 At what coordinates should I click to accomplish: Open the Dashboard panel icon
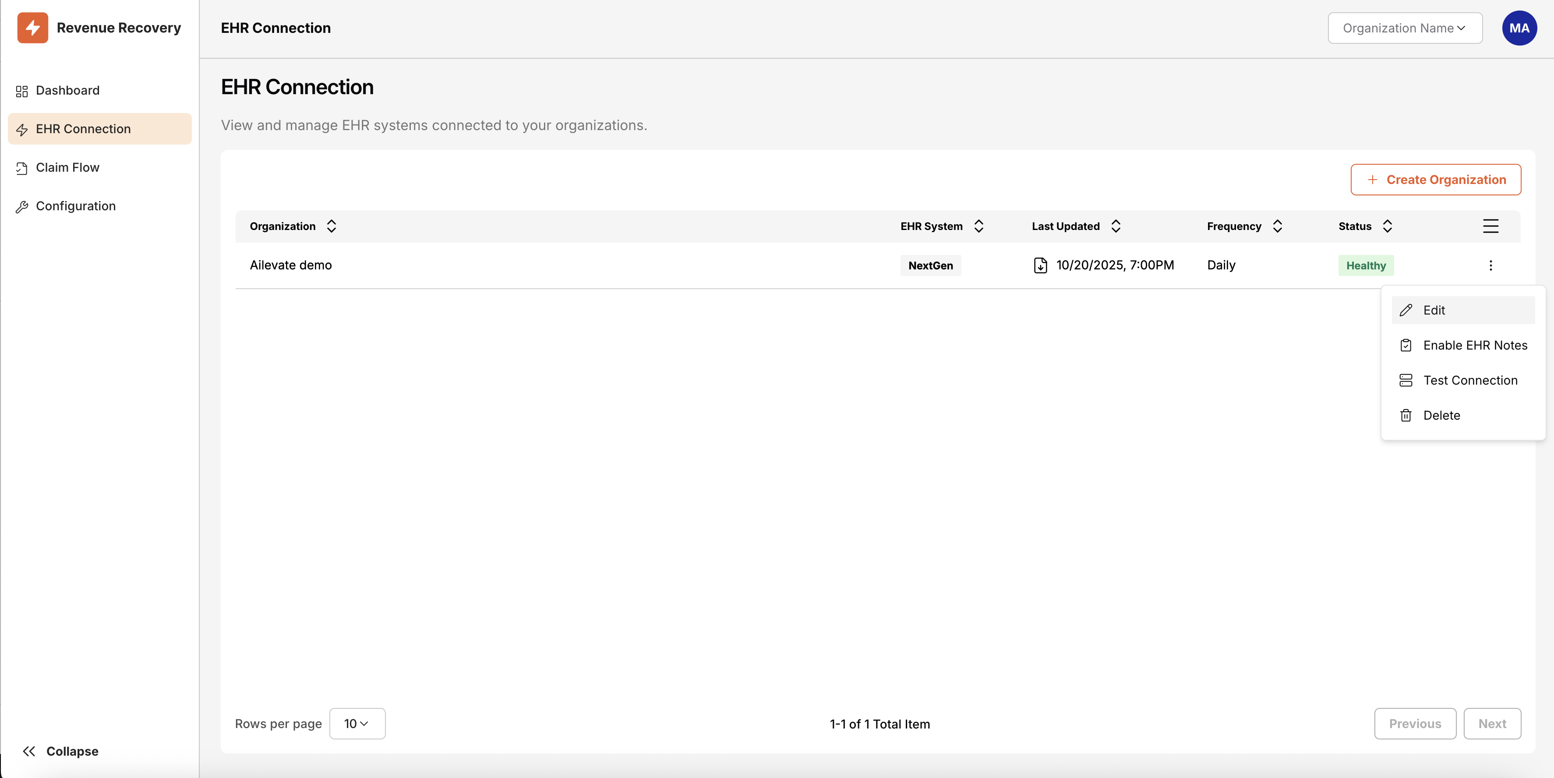pos(22,91)
